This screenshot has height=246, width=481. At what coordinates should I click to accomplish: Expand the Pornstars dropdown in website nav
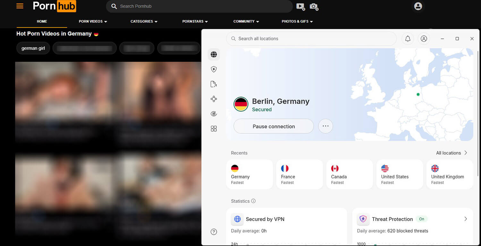coord(195,21)
